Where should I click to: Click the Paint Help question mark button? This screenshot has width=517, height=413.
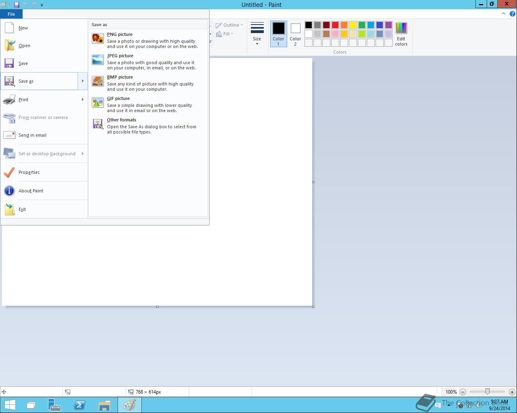click(513, 14)
